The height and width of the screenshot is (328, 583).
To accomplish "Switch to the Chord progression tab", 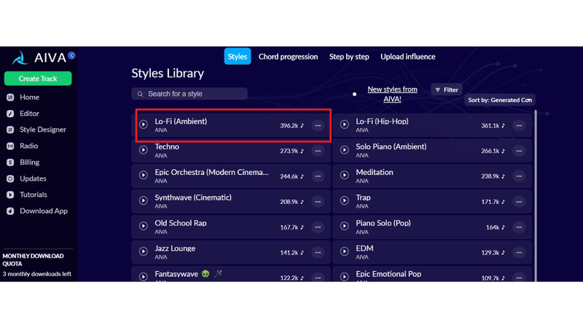I will (288, 57).
